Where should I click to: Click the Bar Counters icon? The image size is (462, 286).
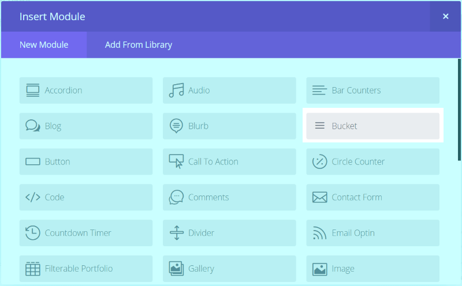point(319,91)
